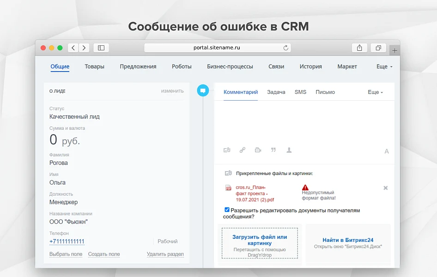Click the paperclip icon beside 'Прикрепленные файлы'

tap(228, 173)
